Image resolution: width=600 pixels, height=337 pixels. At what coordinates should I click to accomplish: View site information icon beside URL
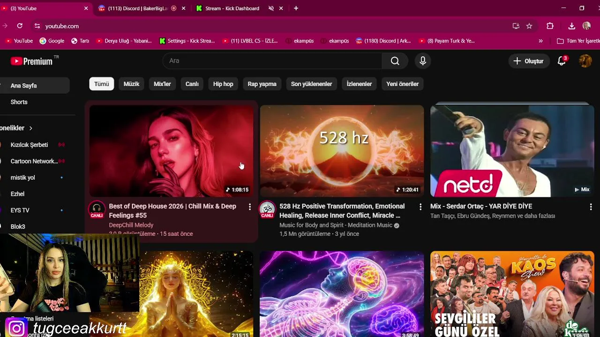tap(37, 26)
